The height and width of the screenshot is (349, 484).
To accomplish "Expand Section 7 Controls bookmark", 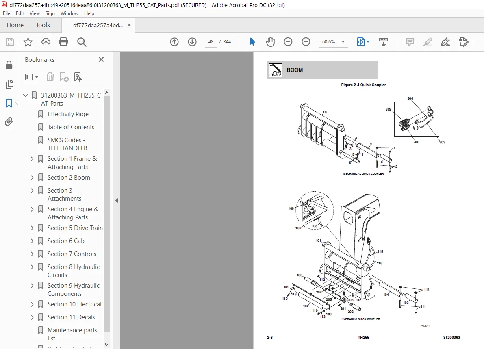I will click(32, 254).
